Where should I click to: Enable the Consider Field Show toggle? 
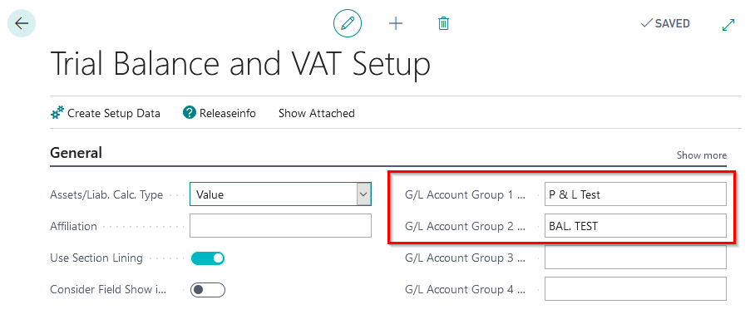[207, 290]
